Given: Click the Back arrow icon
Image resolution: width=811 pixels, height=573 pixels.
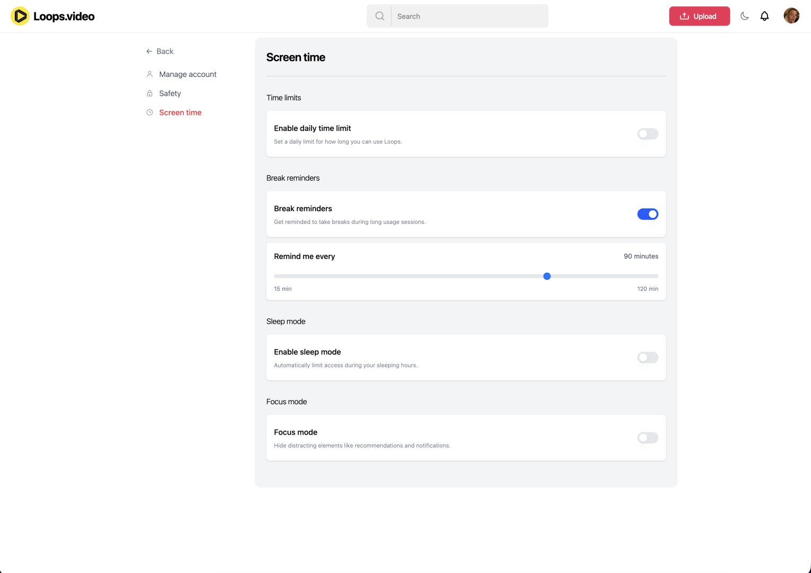Looking at the screenshot, I should (149, 51).
